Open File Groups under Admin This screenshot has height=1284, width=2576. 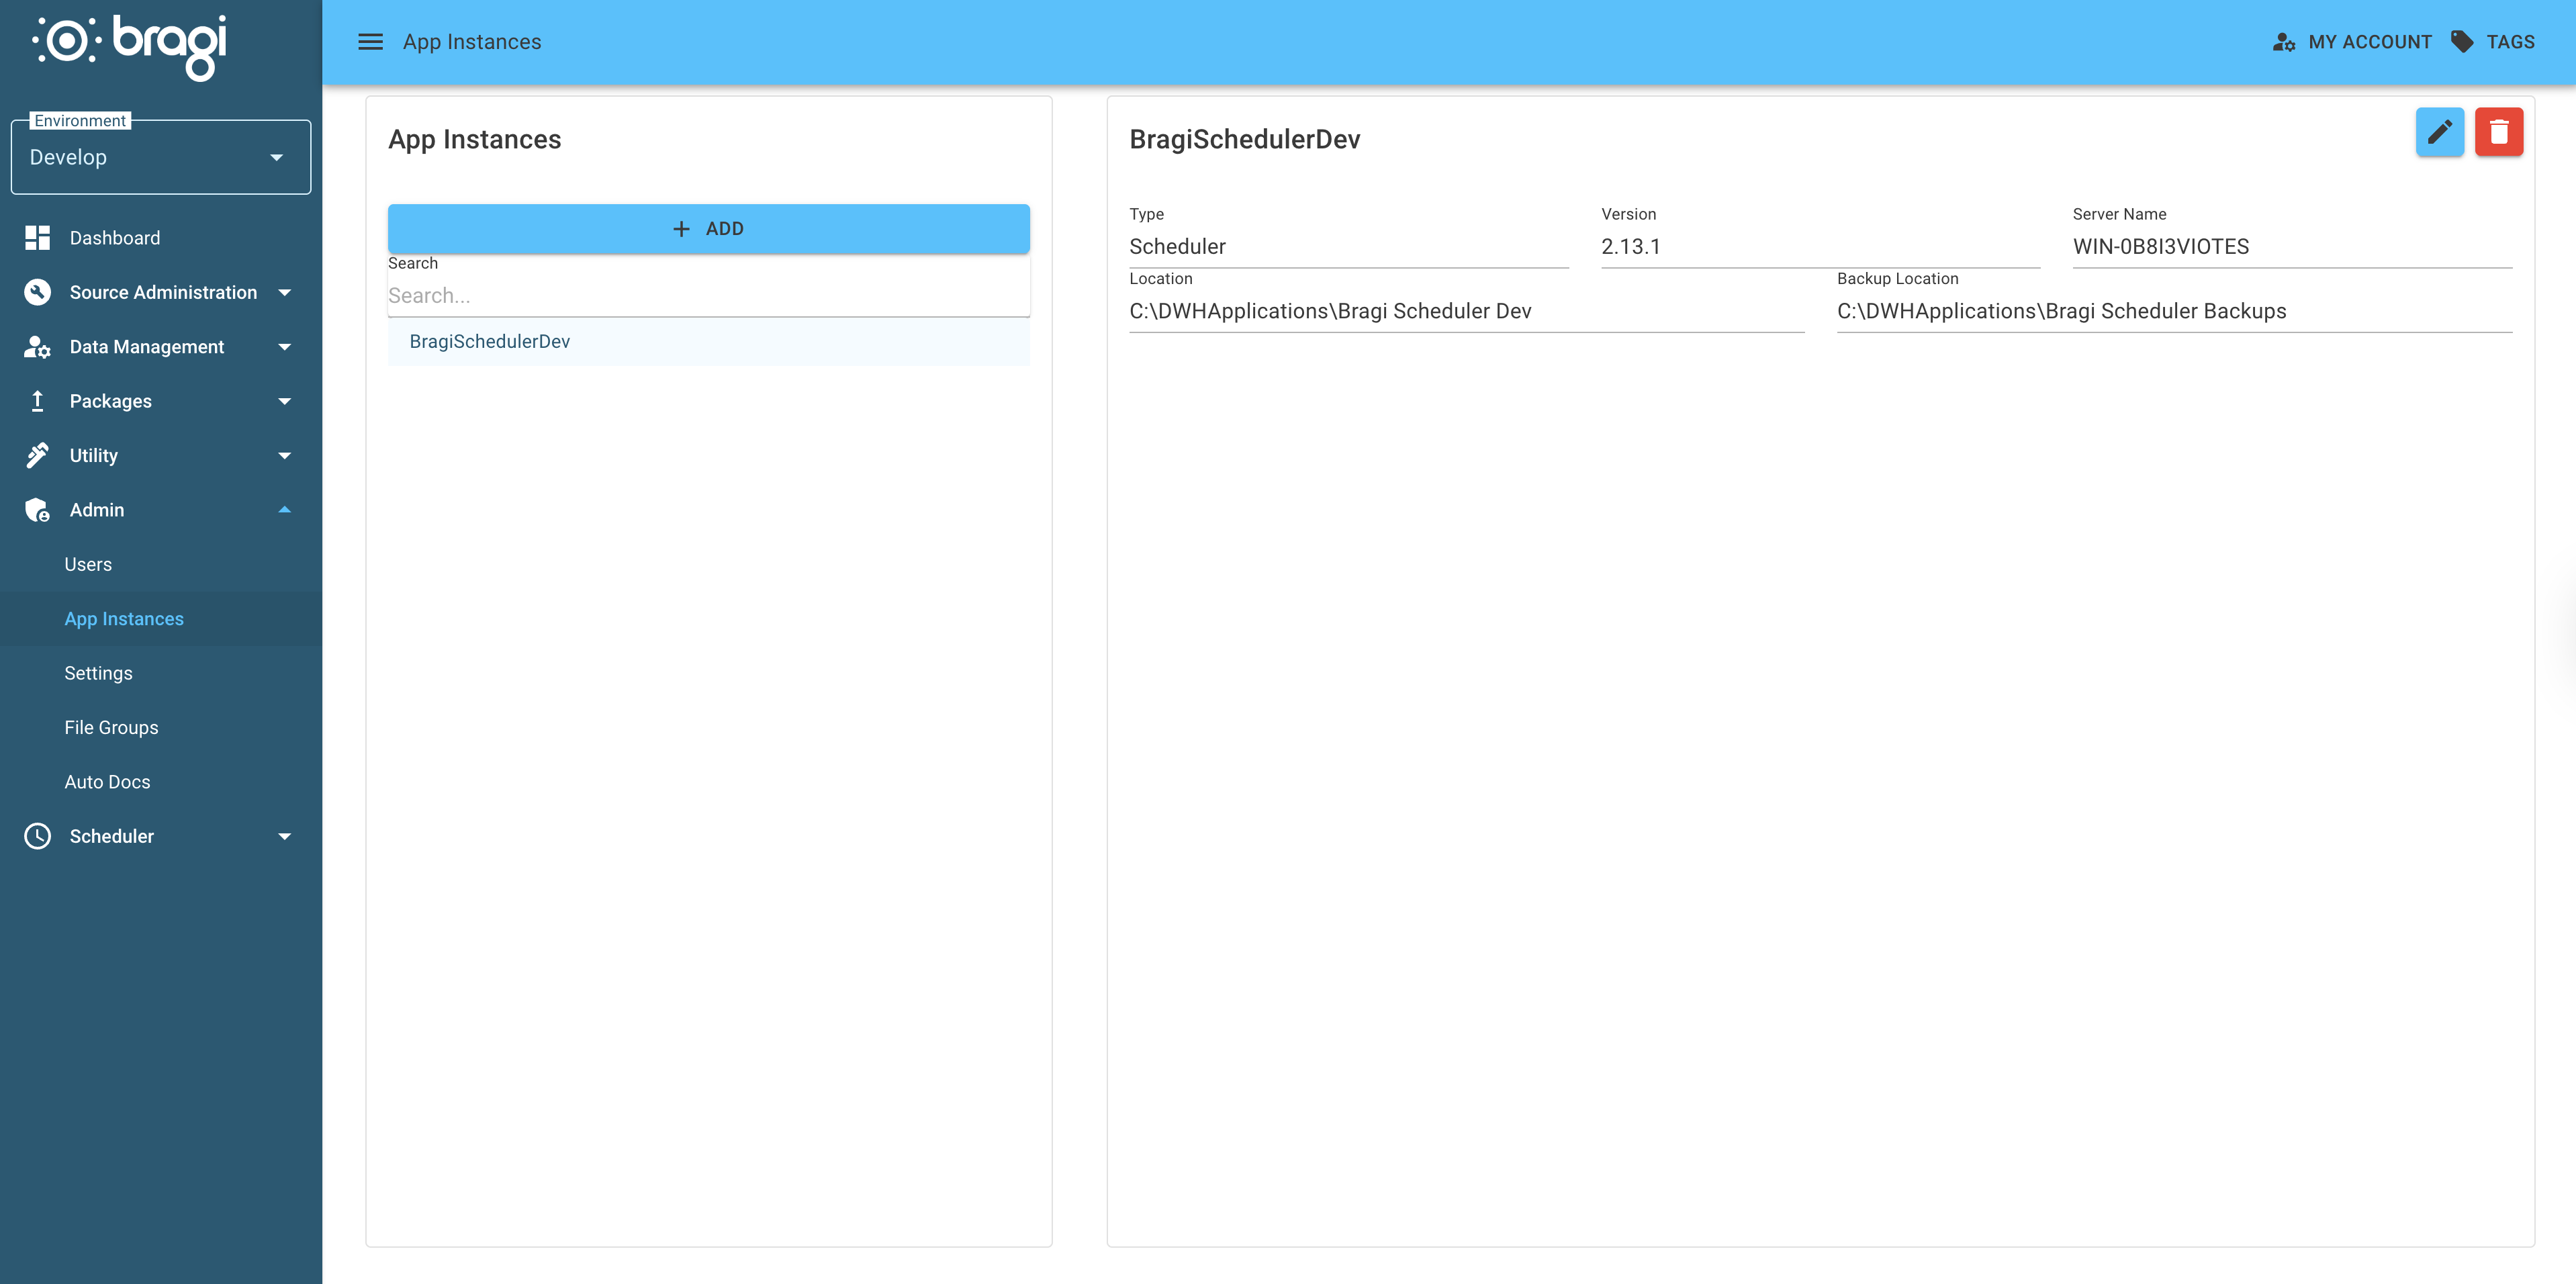(161, 727)
